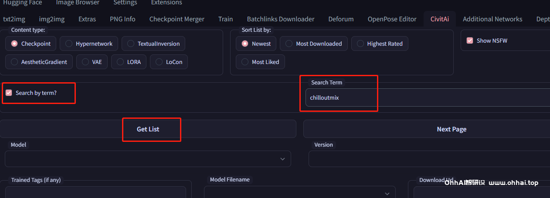Switch to the img2img tab
550x198 pixels.
[x=52, y=19]
